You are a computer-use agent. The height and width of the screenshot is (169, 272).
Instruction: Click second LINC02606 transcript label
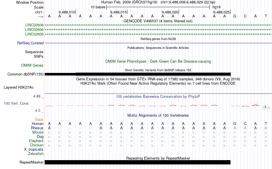[34, 30]
